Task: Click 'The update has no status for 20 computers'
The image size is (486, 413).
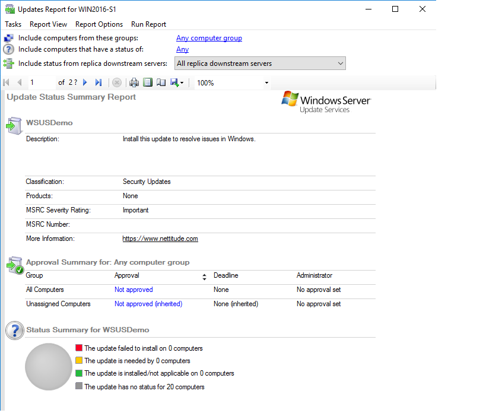Action: [x=144, y=387]
